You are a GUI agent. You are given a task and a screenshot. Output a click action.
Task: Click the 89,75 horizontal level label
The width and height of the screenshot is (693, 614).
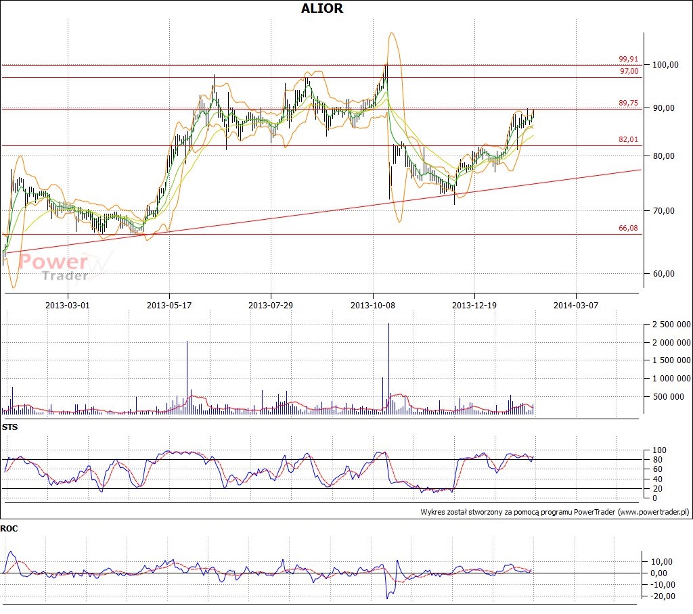coord(628,103)
